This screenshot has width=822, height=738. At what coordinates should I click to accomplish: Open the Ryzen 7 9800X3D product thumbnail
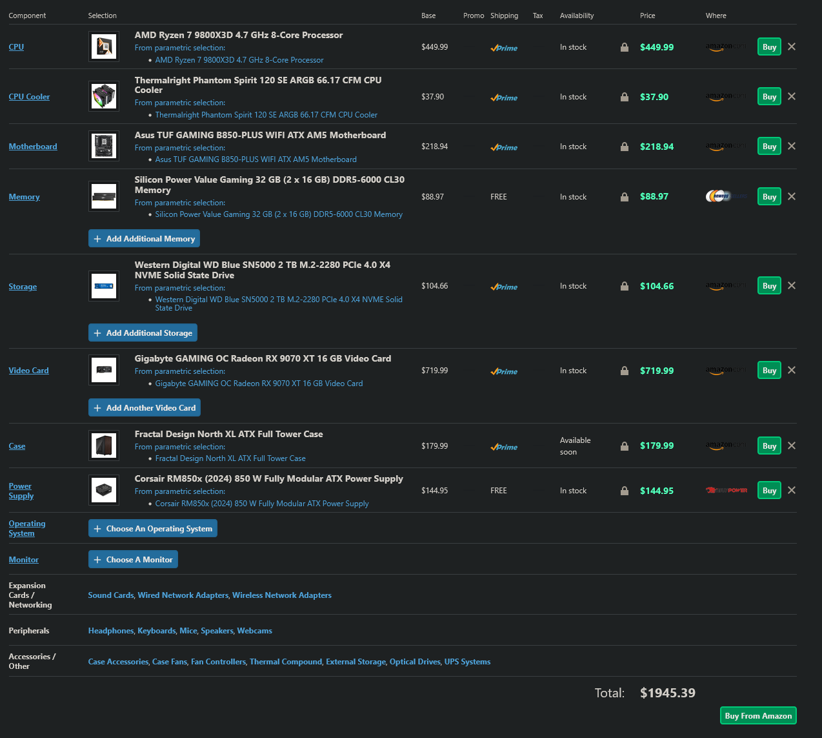104,46
